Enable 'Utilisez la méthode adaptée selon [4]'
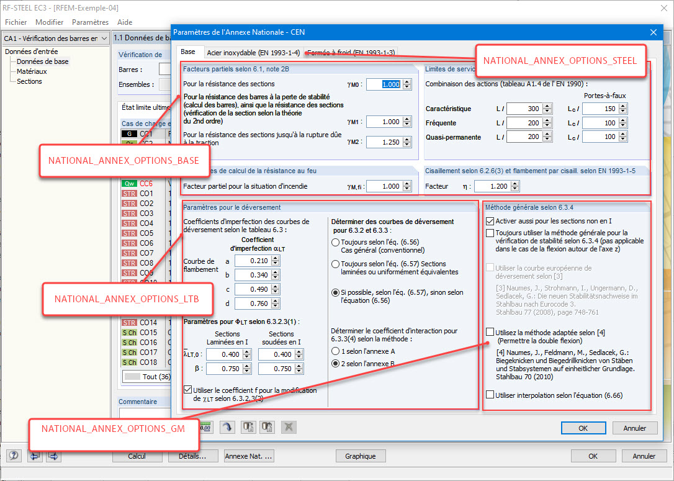Screen dimensions: 674x481 (x=490, y=332)
